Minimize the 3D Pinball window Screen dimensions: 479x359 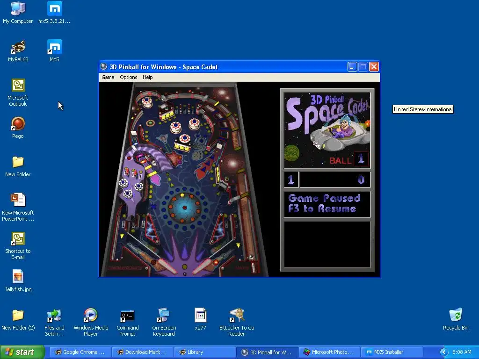(352, 66)
